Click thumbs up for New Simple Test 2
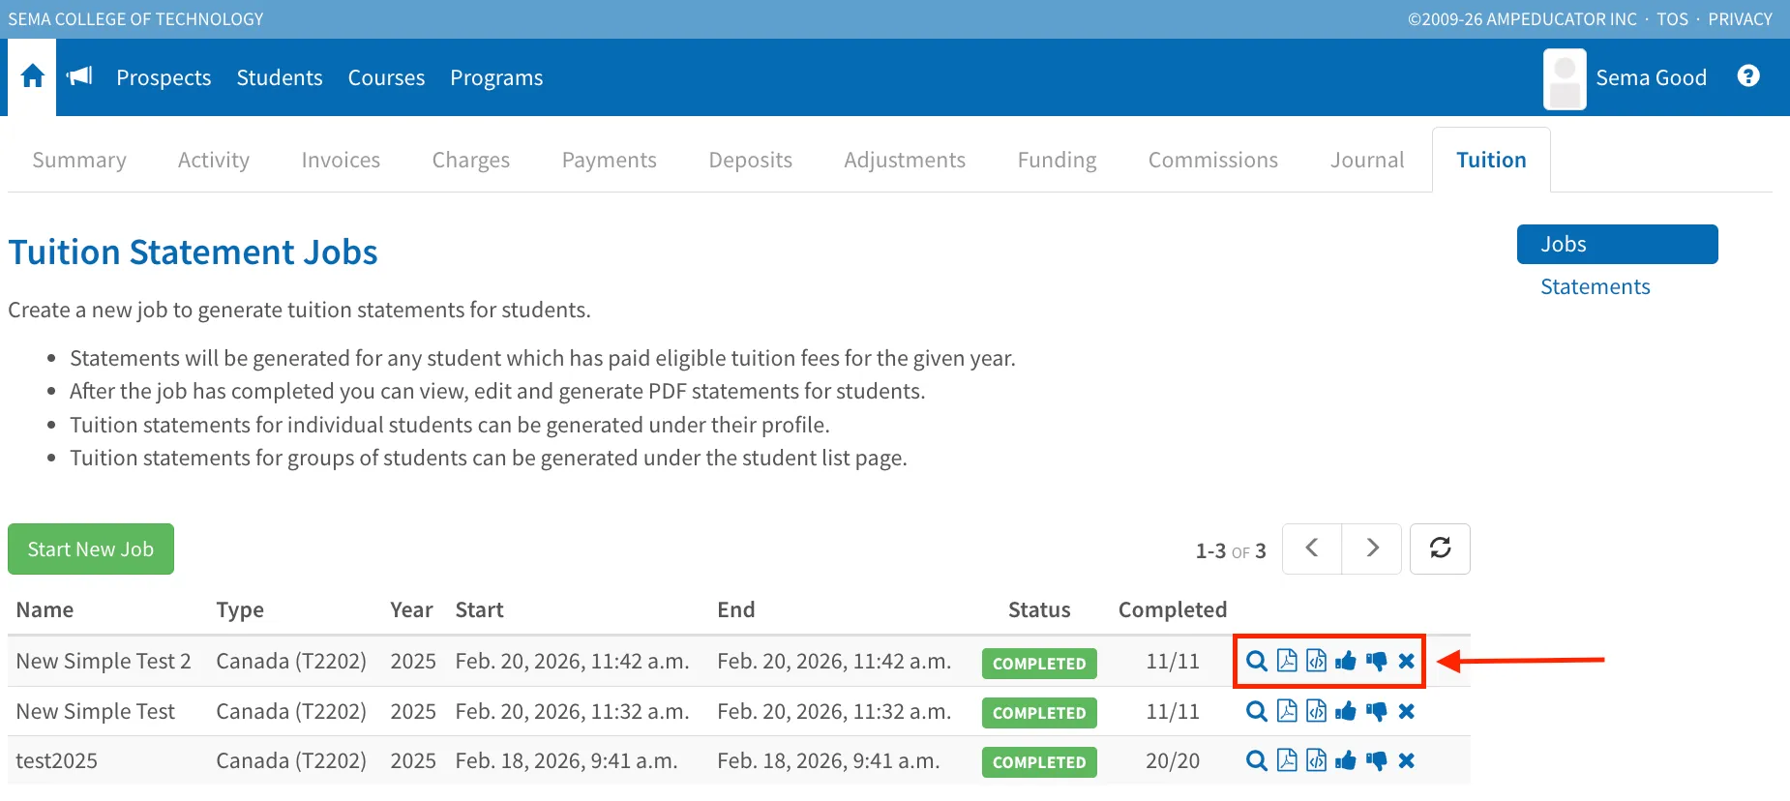This screenshot has height=801, width=1790. pyautogui.click(x=1346, y=661)
